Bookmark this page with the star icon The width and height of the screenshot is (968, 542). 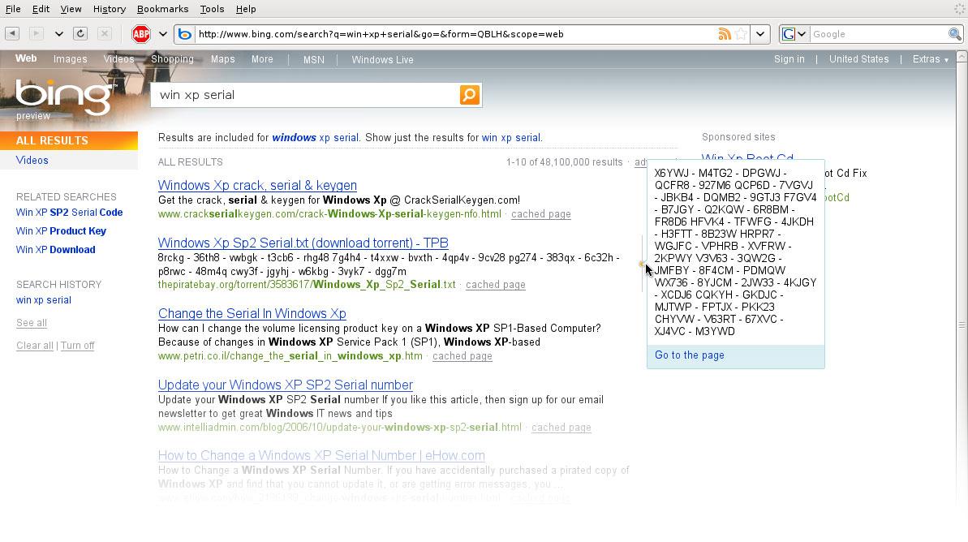740,34
